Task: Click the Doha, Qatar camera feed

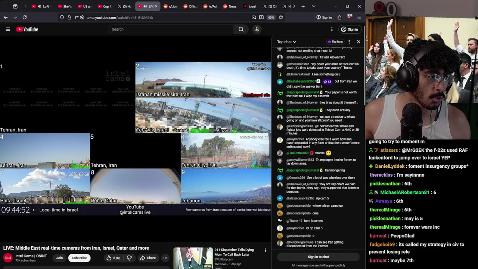Action: [136, 186]
